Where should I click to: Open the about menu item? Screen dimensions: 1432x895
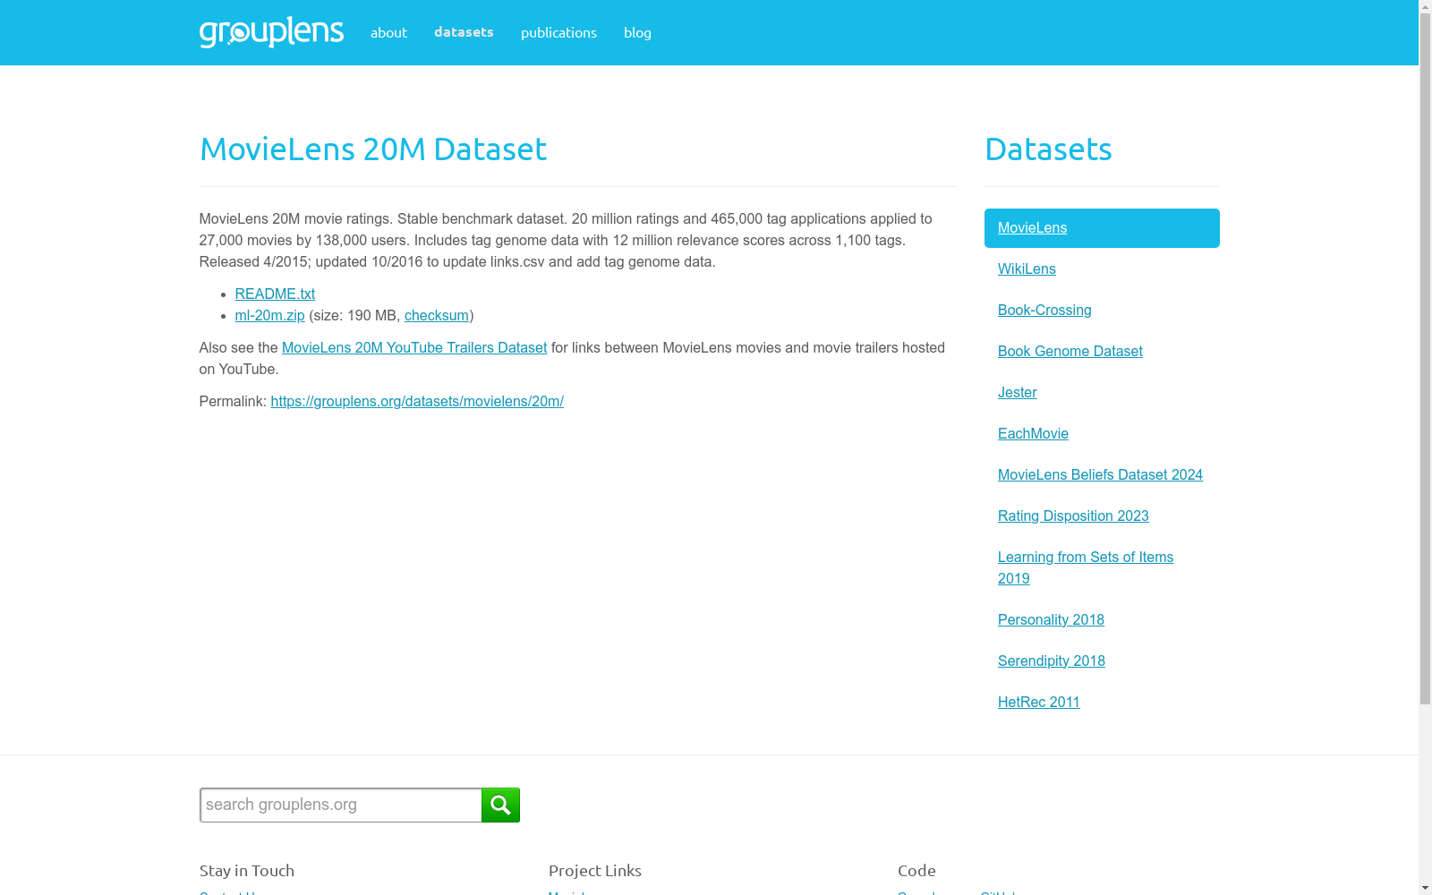(x=388, y=32)
